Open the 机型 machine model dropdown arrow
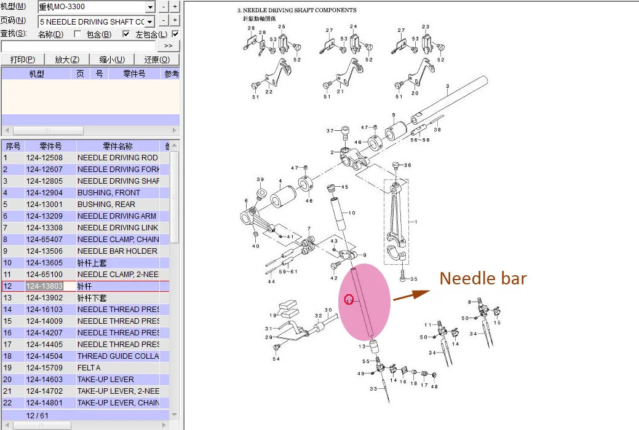The image size is (639, 430). [151, 7]
